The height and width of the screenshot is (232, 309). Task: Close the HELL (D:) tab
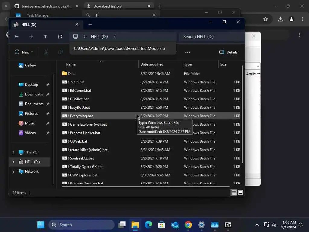77,24
